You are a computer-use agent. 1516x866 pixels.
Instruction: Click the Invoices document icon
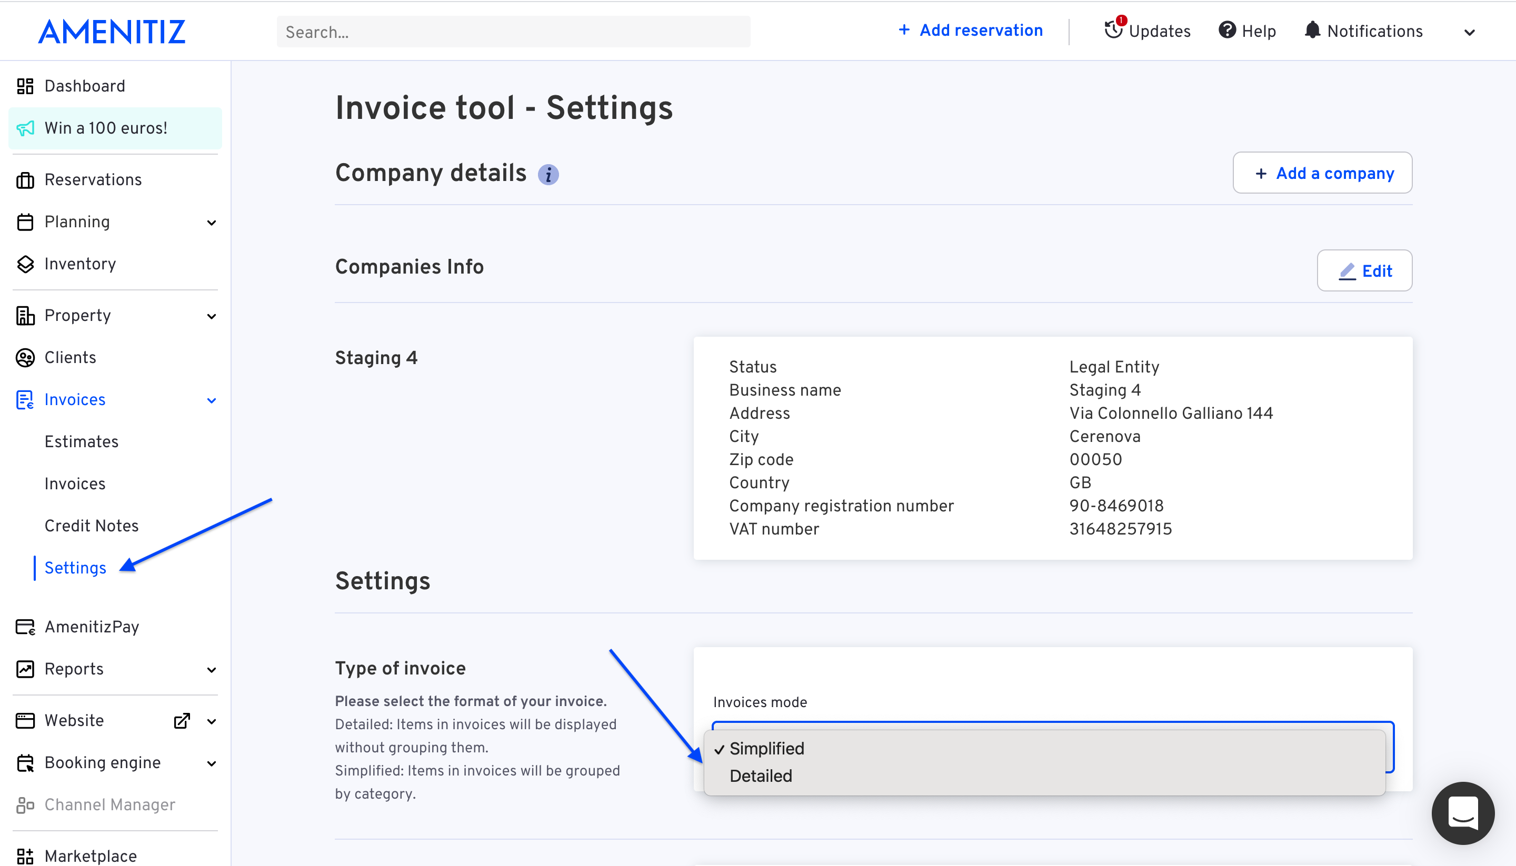(25, 400)
